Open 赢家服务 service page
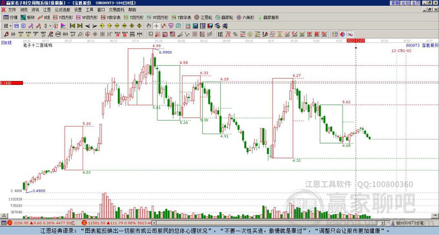The height and width of the screenshot is (235, 439). point(268,17)
